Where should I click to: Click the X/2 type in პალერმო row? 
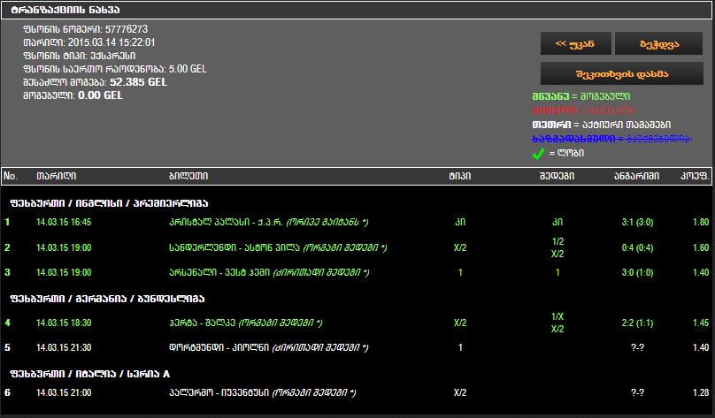459,392
